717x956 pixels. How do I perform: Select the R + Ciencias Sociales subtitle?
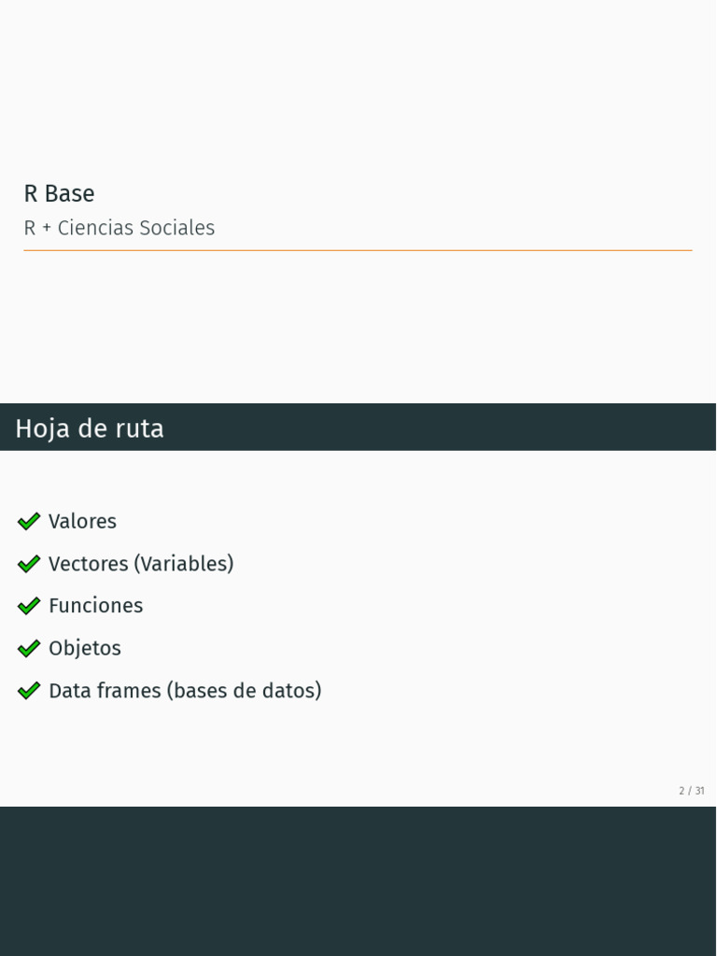[x=119, y=228]
